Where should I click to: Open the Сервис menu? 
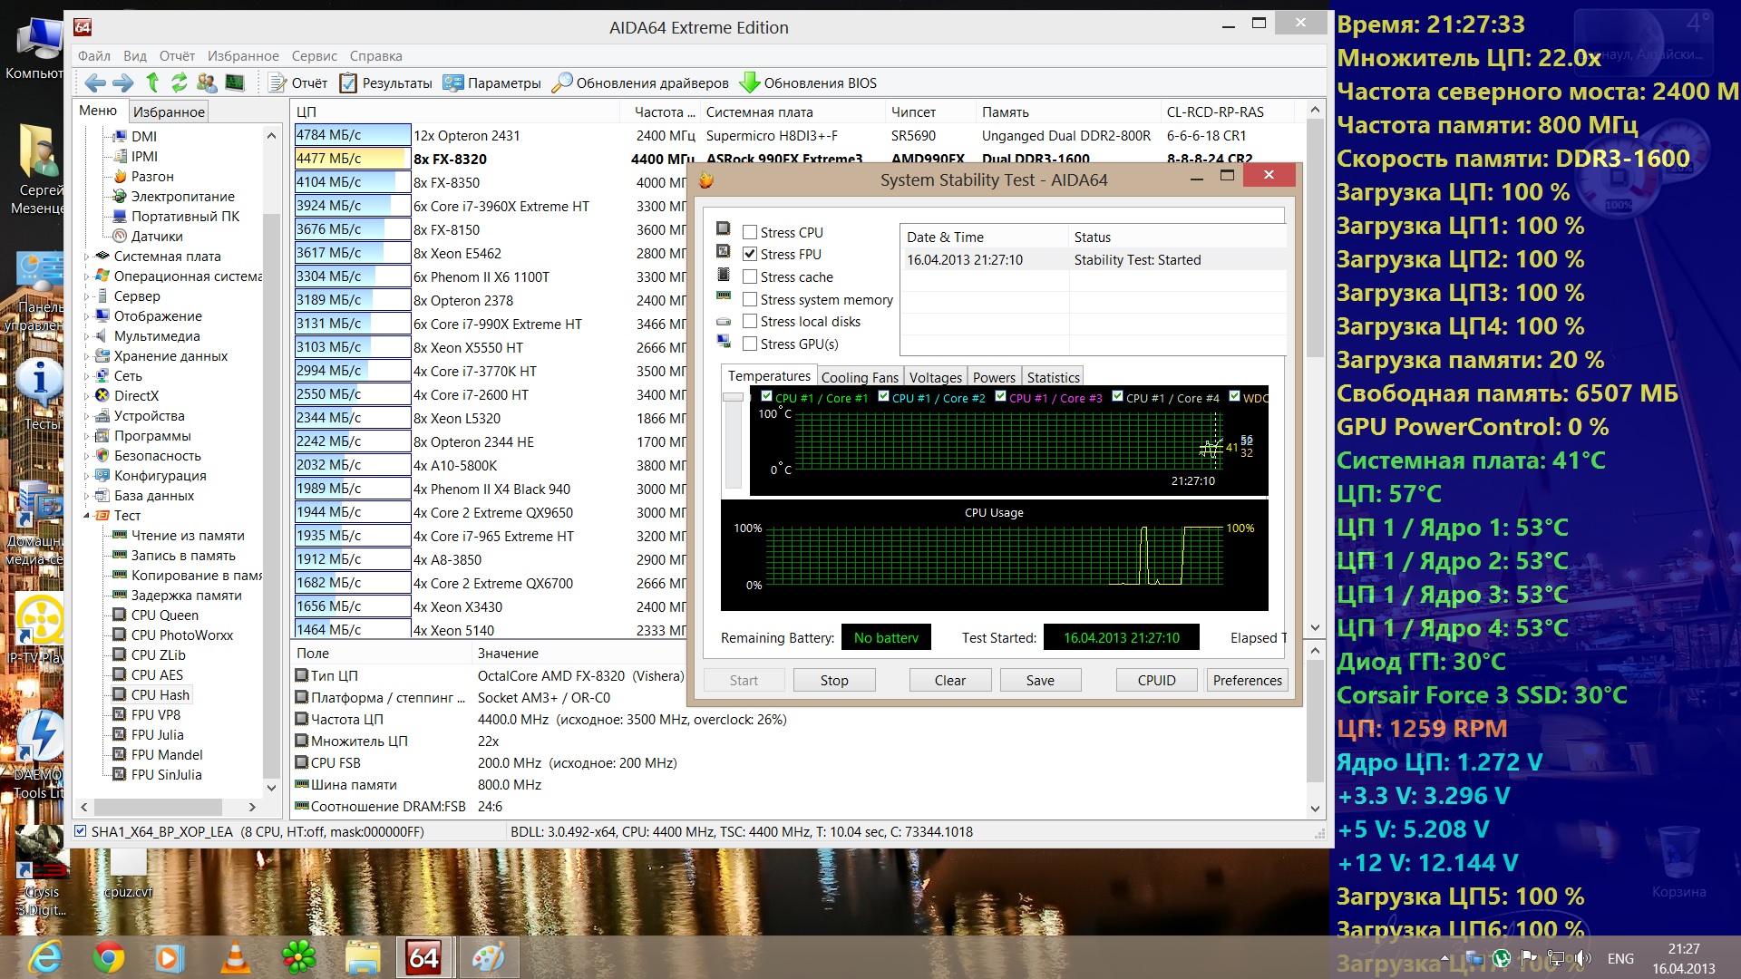(314, 56)
